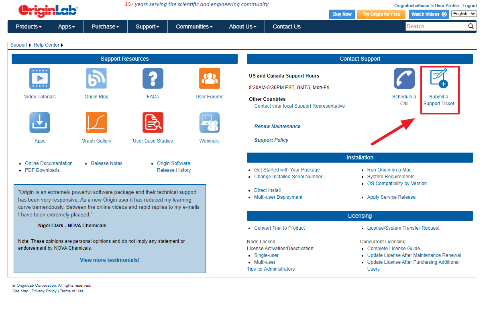
Task: Click the Submit a Support Ticket icon
Action: pyautogui.click(x=439, y=78)
